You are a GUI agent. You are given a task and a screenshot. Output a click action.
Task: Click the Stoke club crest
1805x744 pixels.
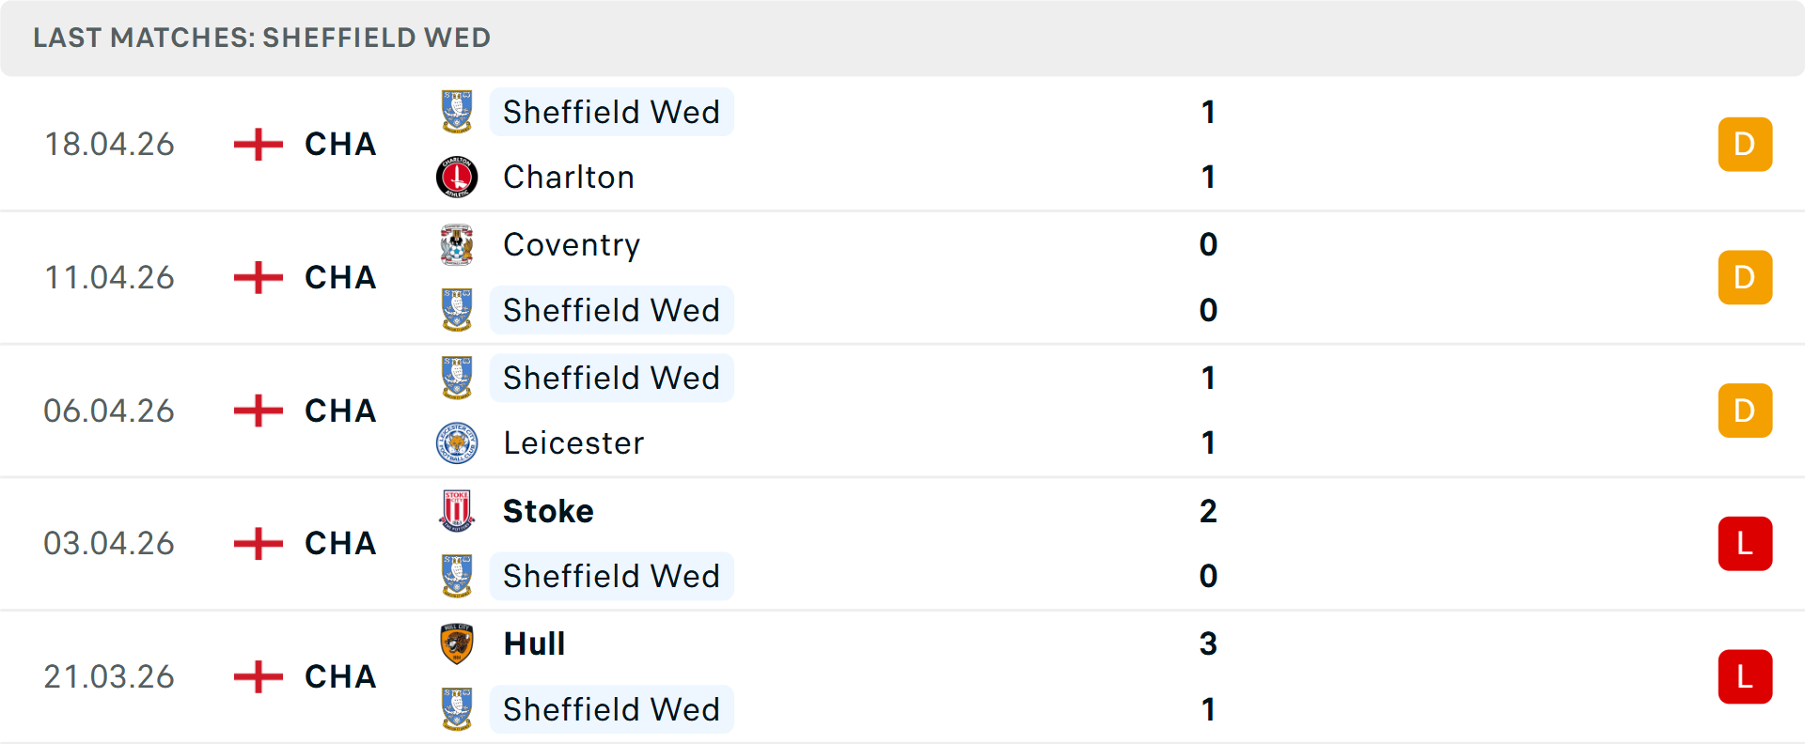(x=457, y=511)
